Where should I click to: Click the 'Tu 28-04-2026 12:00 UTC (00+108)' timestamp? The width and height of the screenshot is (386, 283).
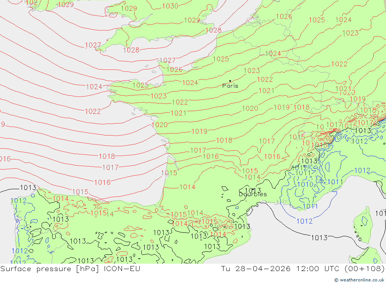pos(303,268)
